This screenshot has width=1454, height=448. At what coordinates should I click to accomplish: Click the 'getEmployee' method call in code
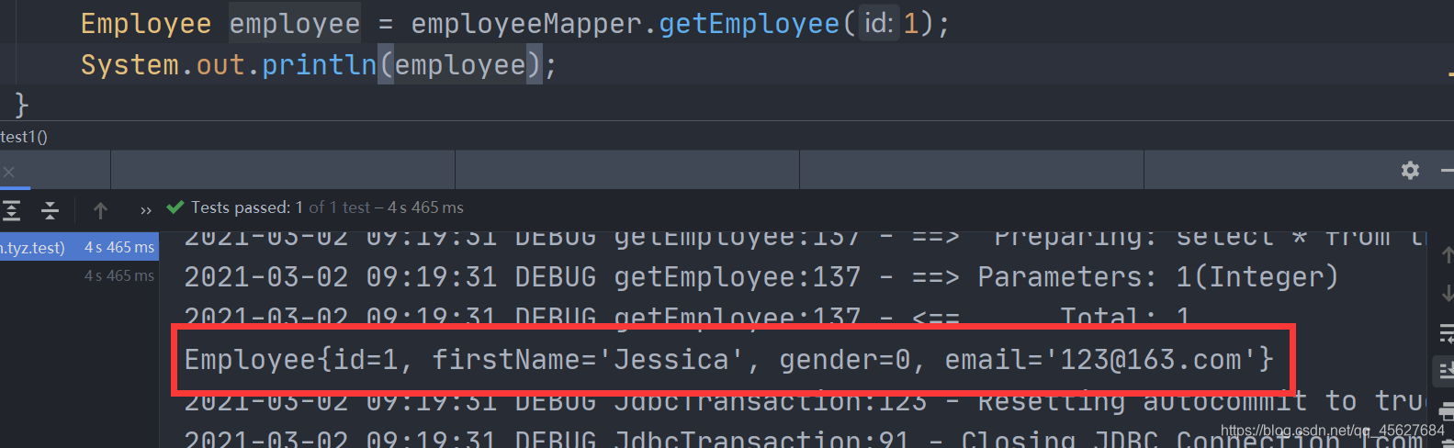749,23
